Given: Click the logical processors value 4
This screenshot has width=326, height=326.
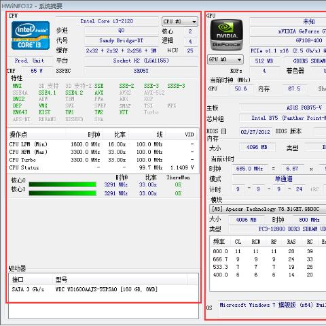Looking at the screenshot, I should pyautogui.click(x=190, y=42).
